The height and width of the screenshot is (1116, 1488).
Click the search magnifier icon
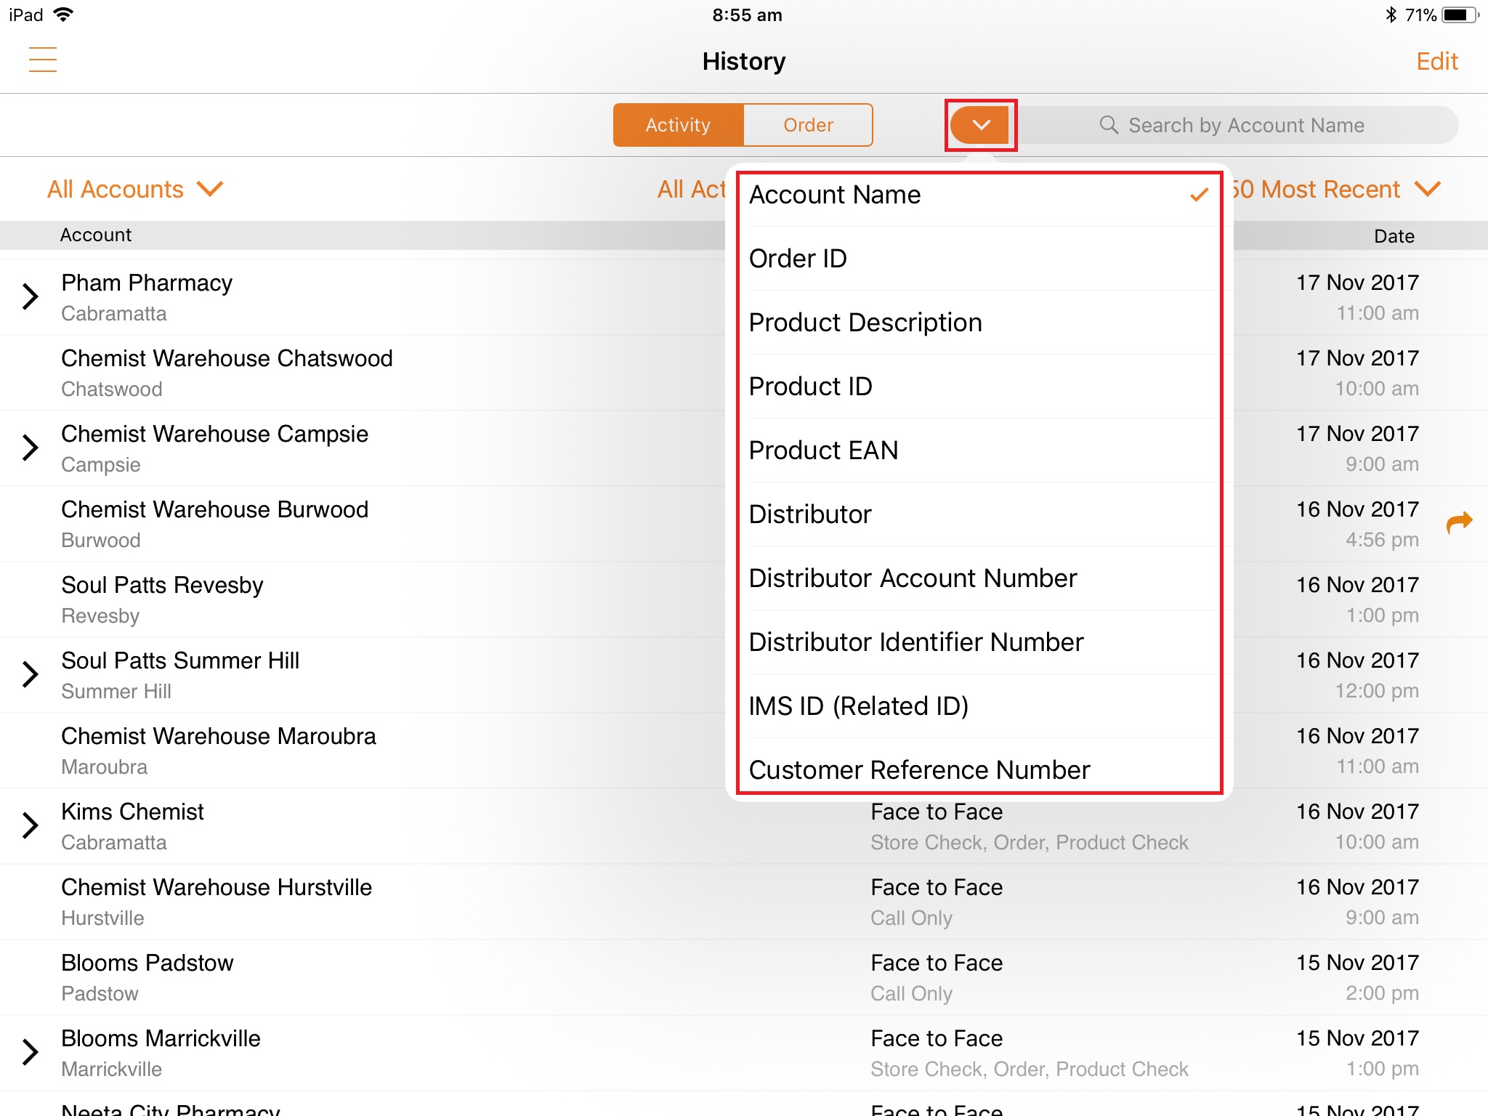click(1108, 125)
